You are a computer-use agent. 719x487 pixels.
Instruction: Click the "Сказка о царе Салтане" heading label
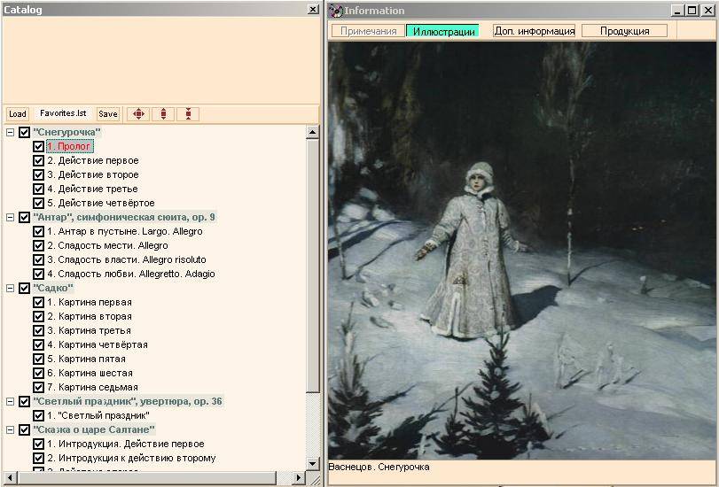(x=94, y=430)
